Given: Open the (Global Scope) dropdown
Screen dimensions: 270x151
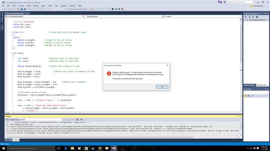Looking at the screenshot, I should point(123,16).
